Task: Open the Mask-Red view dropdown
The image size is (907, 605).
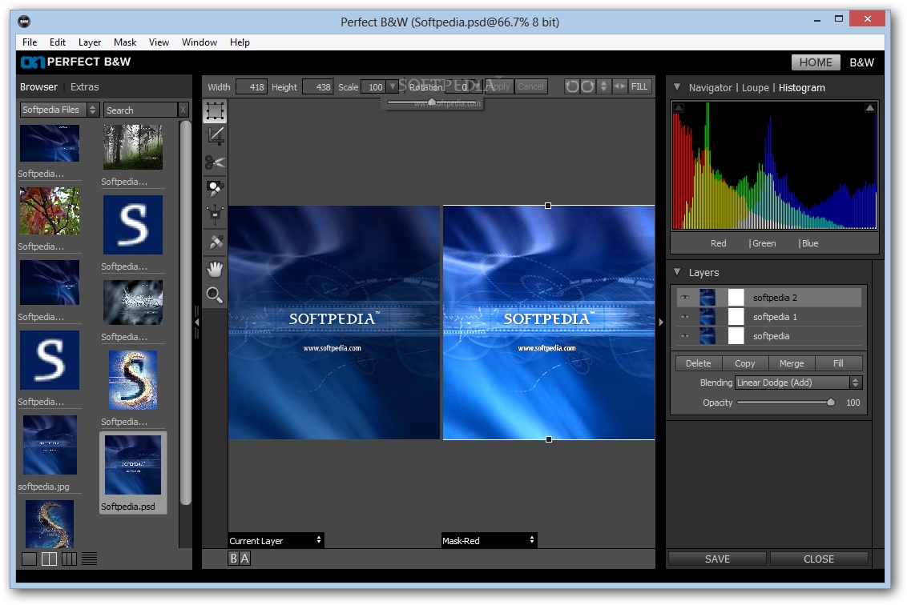Action: click(x=490, y=540)
